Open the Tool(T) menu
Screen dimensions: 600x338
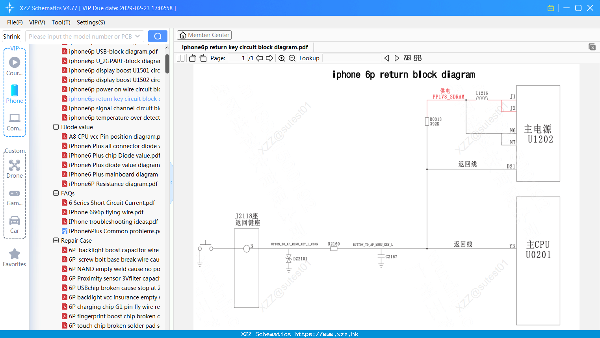tap(61, 22)
